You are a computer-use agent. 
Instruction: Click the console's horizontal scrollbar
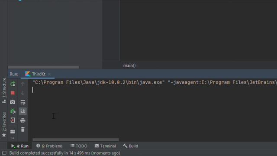pos(76,140)
